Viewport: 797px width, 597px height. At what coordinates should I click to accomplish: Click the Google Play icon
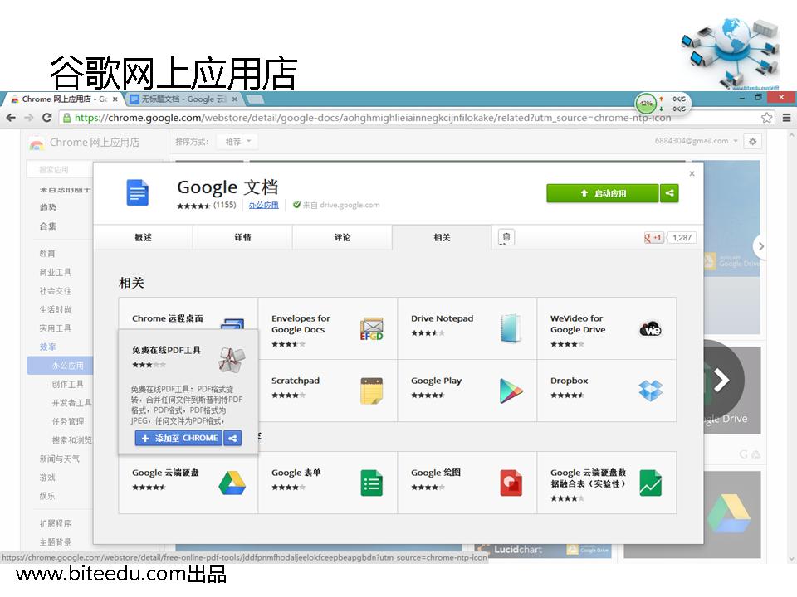tap(511, 391)
